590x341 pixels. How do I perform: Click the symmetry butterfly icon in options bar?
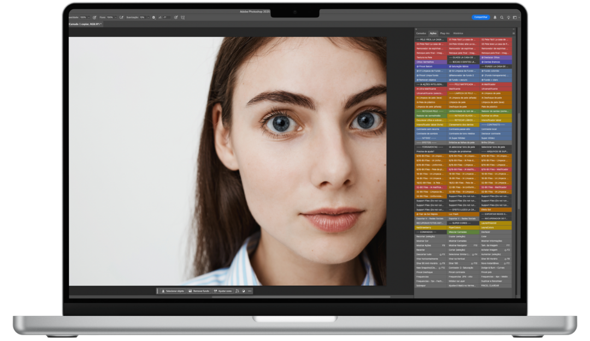(183, 17)
